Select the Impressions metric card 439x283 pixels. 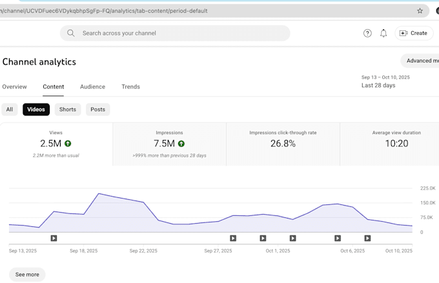coord(169,144)
